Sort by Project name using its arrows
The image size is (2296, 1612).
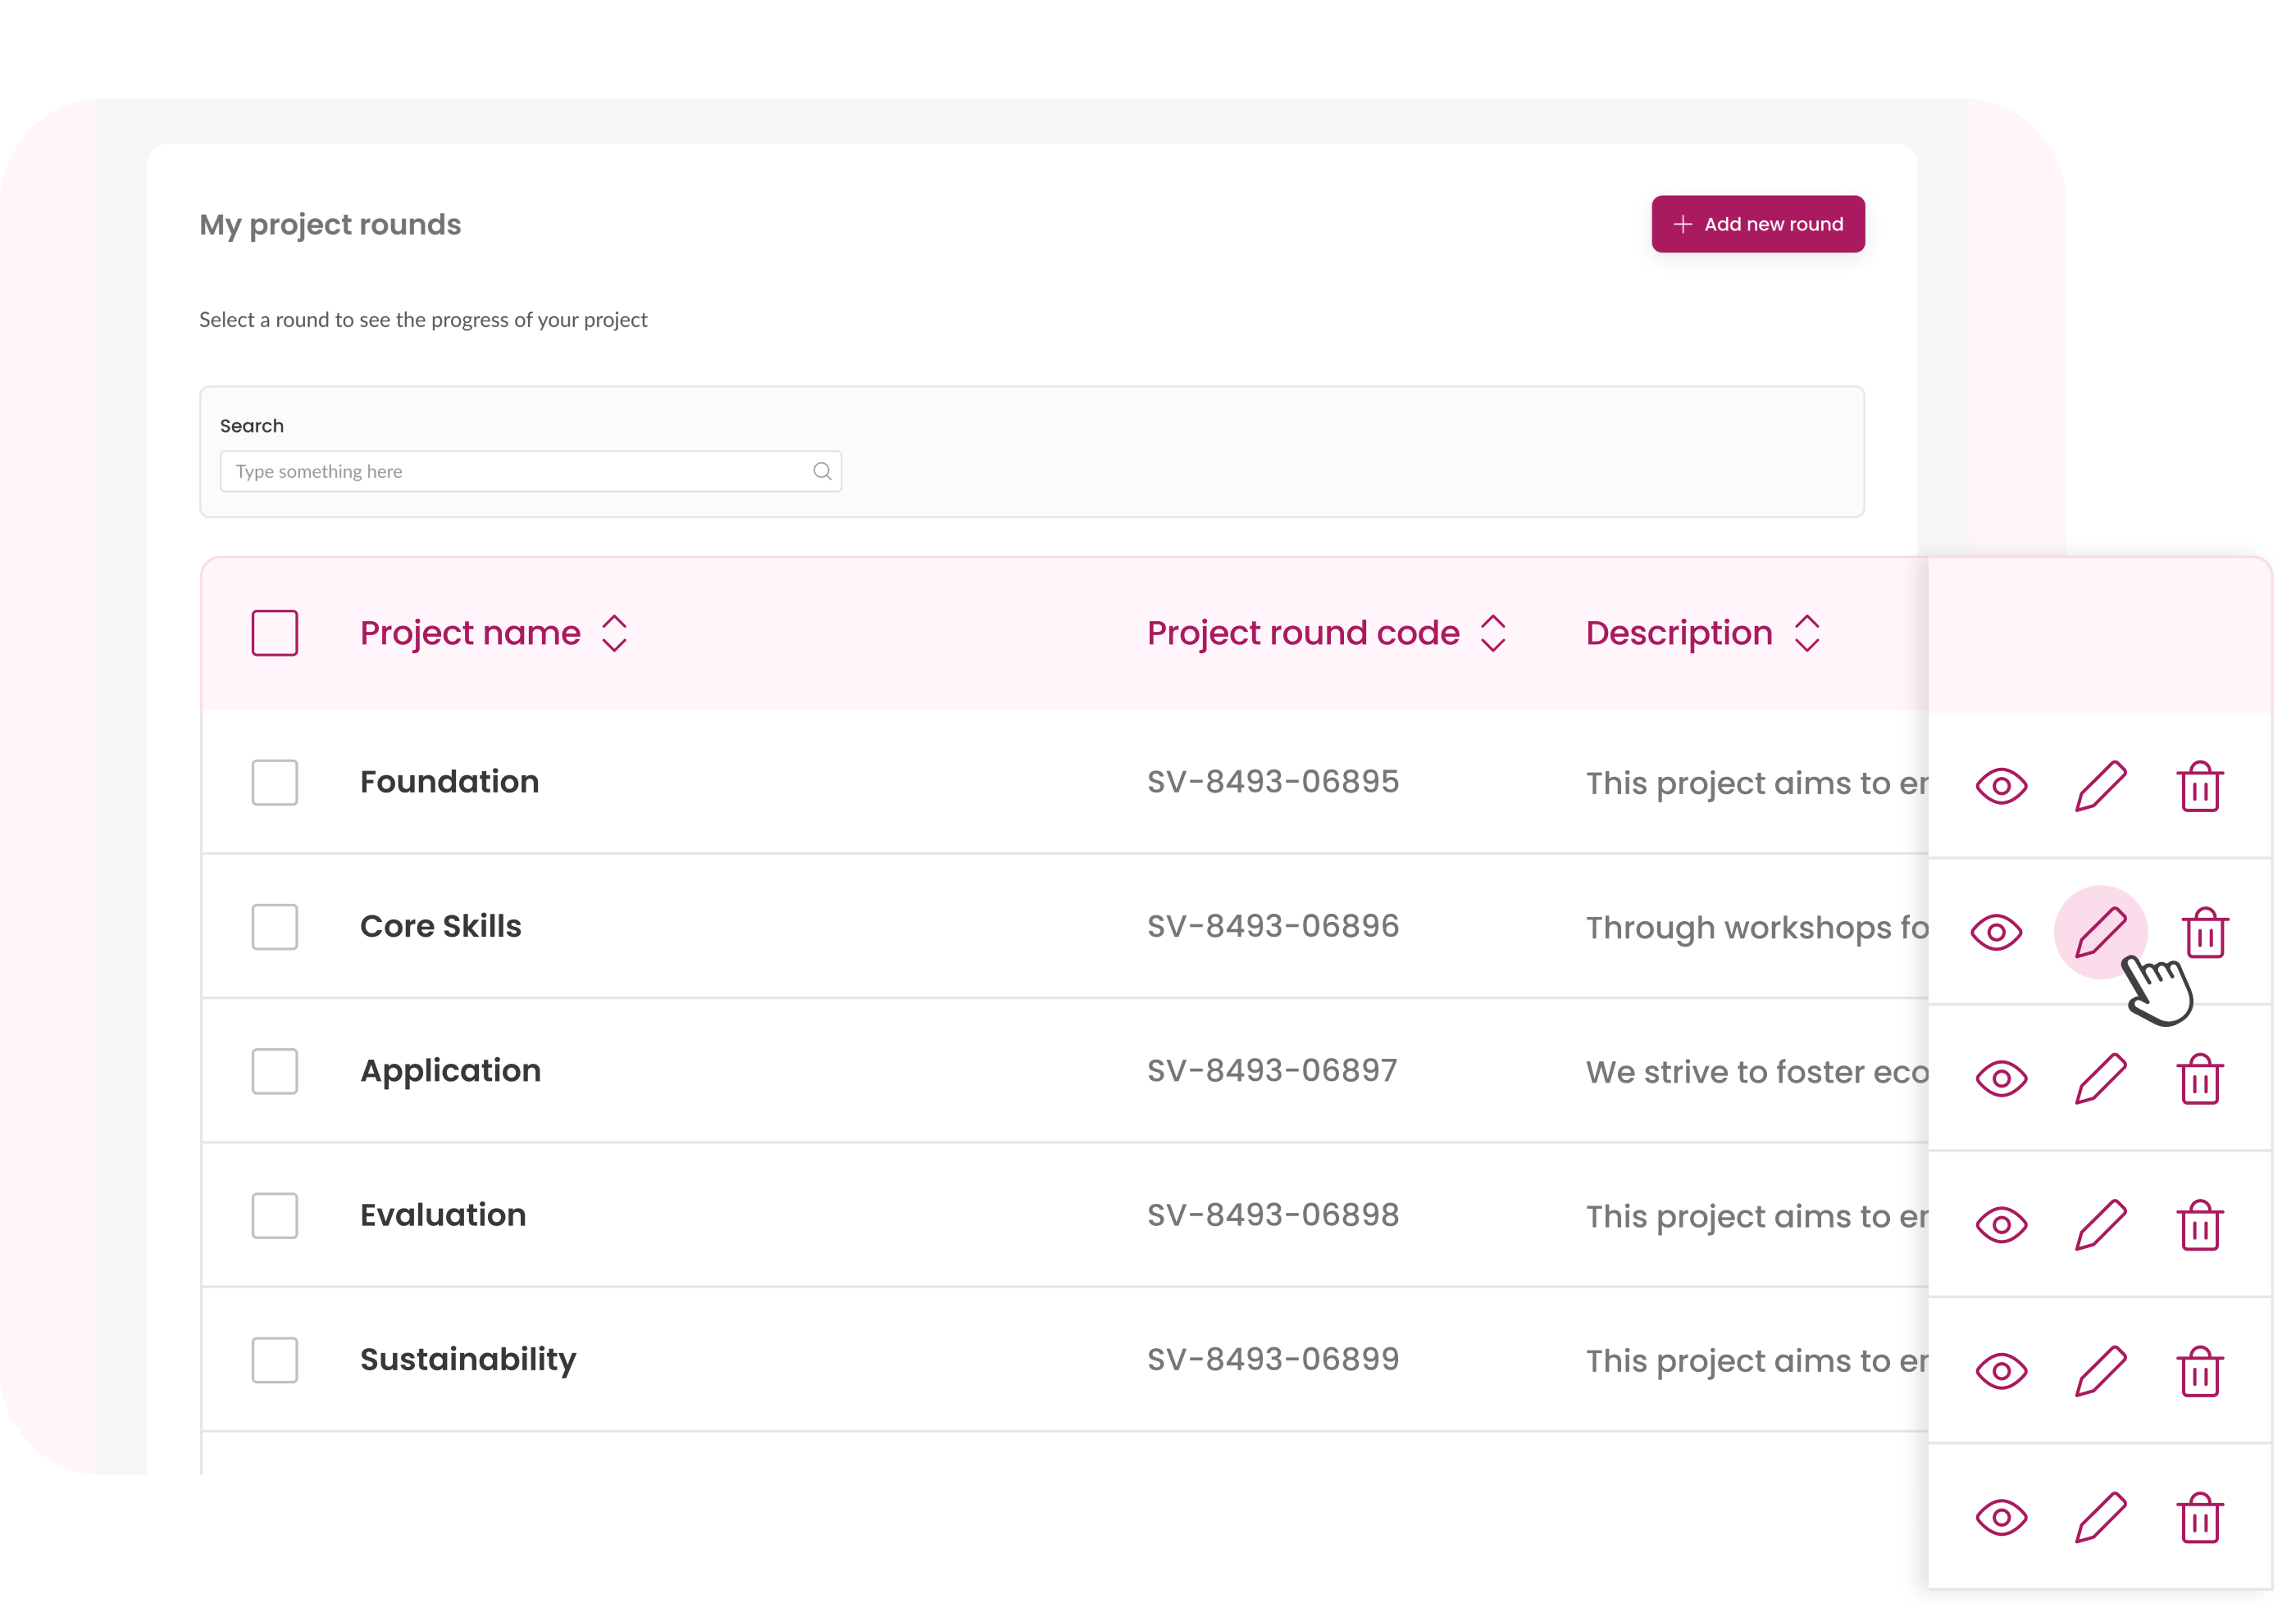[x=614, y=633]
